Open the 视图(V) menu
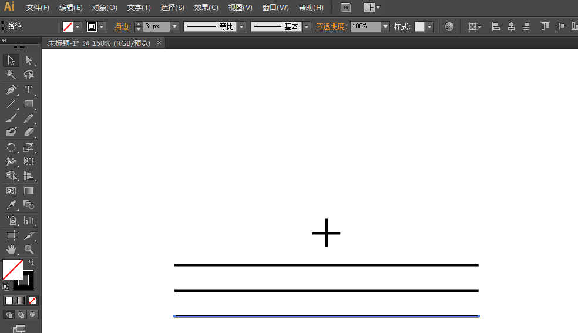The width and height of the screenshot is (578, 333). click(x=240, y=8)
